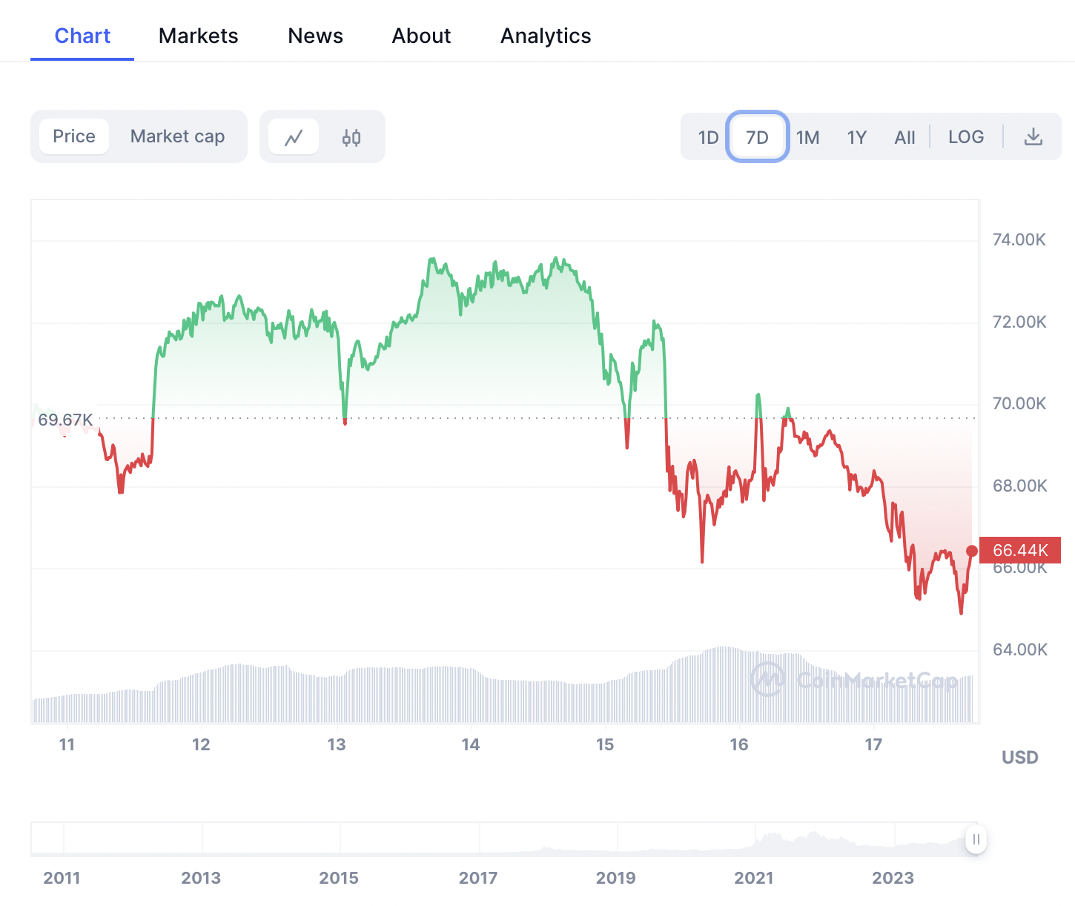Screen dimensions: 1075x906
Task: Show All time price history
Action: pos(904,137)
